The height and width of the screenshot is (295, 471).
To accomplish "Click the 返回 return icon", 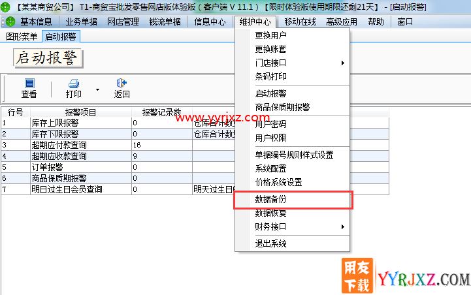I will click(x=122, y=83).
